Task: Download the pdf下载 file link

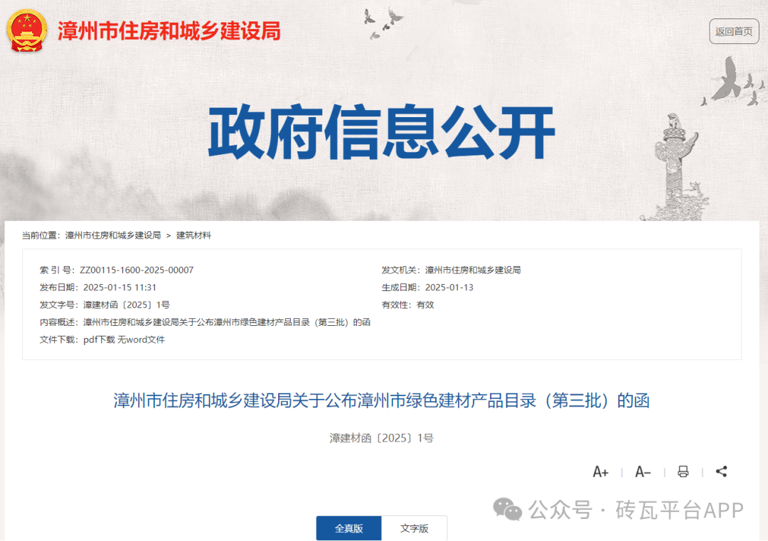Action: (x=99, y=339)
